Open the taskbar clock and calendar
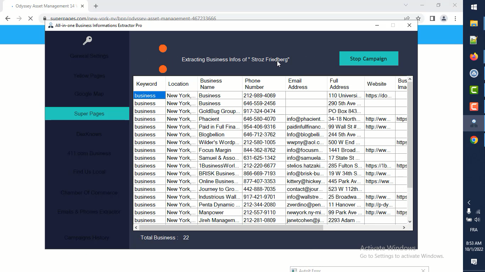Screen dimensions: 485x272 click(x=474, y=246)
